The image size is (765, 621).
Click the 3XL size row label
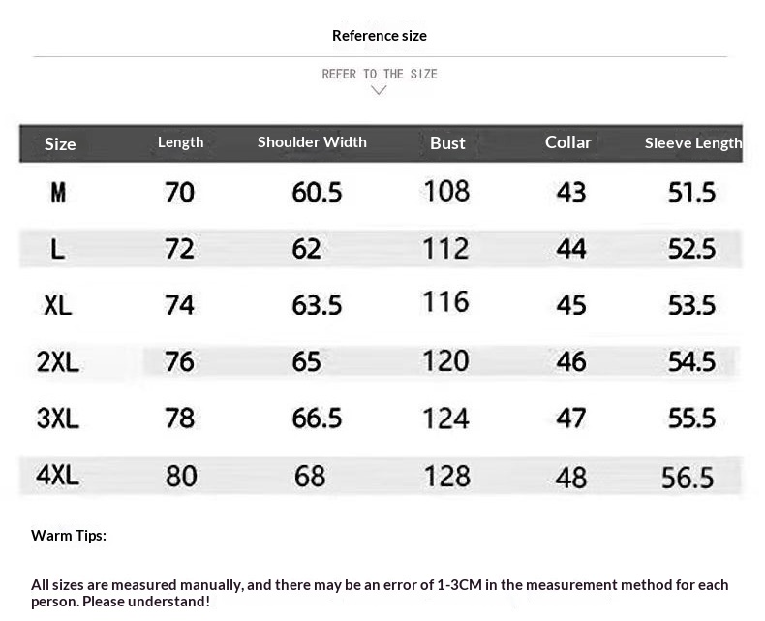click(x=58, y=419)
